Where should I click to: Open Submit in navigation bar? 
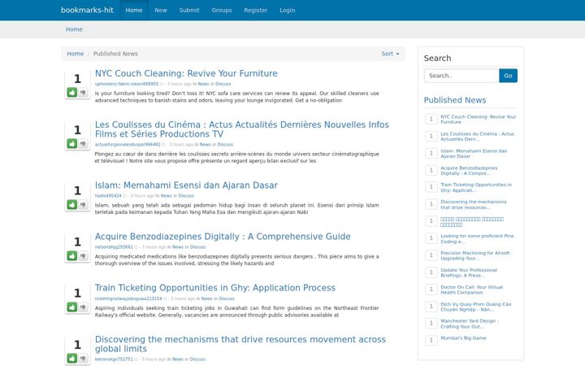point(189,10)
